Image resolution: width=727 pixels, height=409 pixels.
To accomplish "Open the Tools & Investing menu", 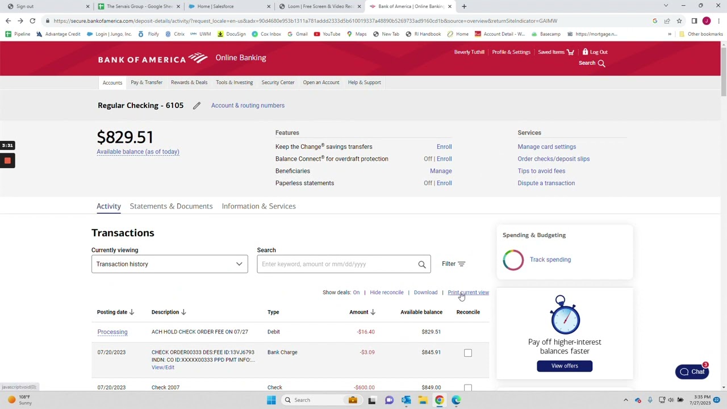I will [x=235, y=82].
